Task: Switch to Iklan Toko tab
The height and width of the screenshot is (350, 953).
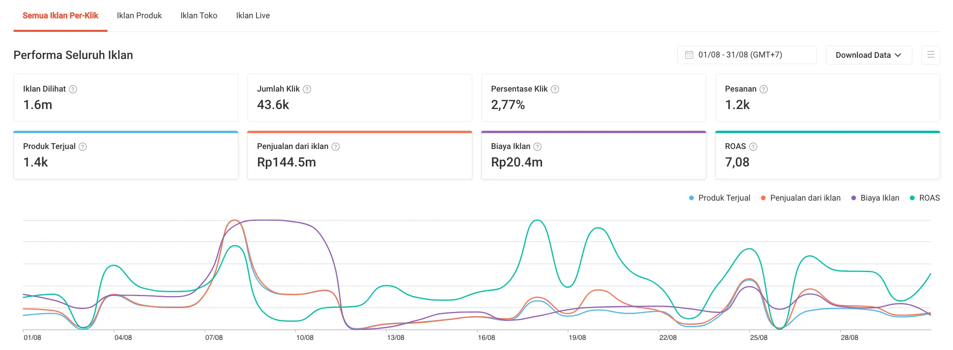Action: [x=199, y=16]
